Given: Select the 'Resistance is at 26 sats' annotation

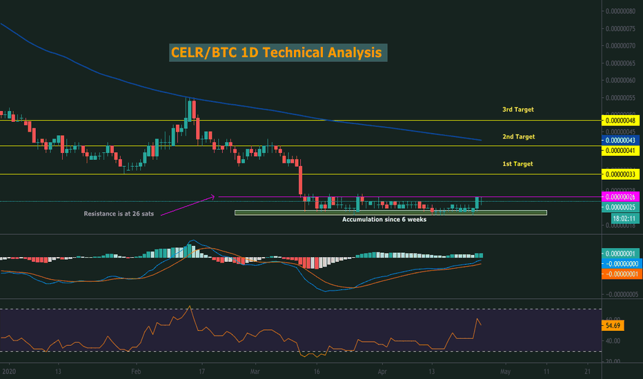Looking at the screenshot, I should point(119,214).
